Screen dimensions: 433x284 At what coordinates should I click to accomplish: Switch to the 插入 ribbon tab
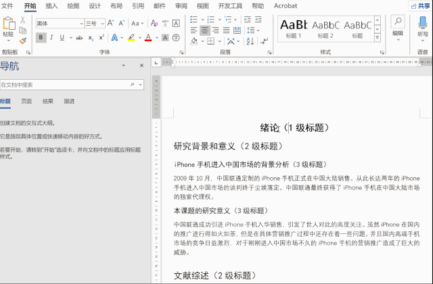(x=51, y=6)
